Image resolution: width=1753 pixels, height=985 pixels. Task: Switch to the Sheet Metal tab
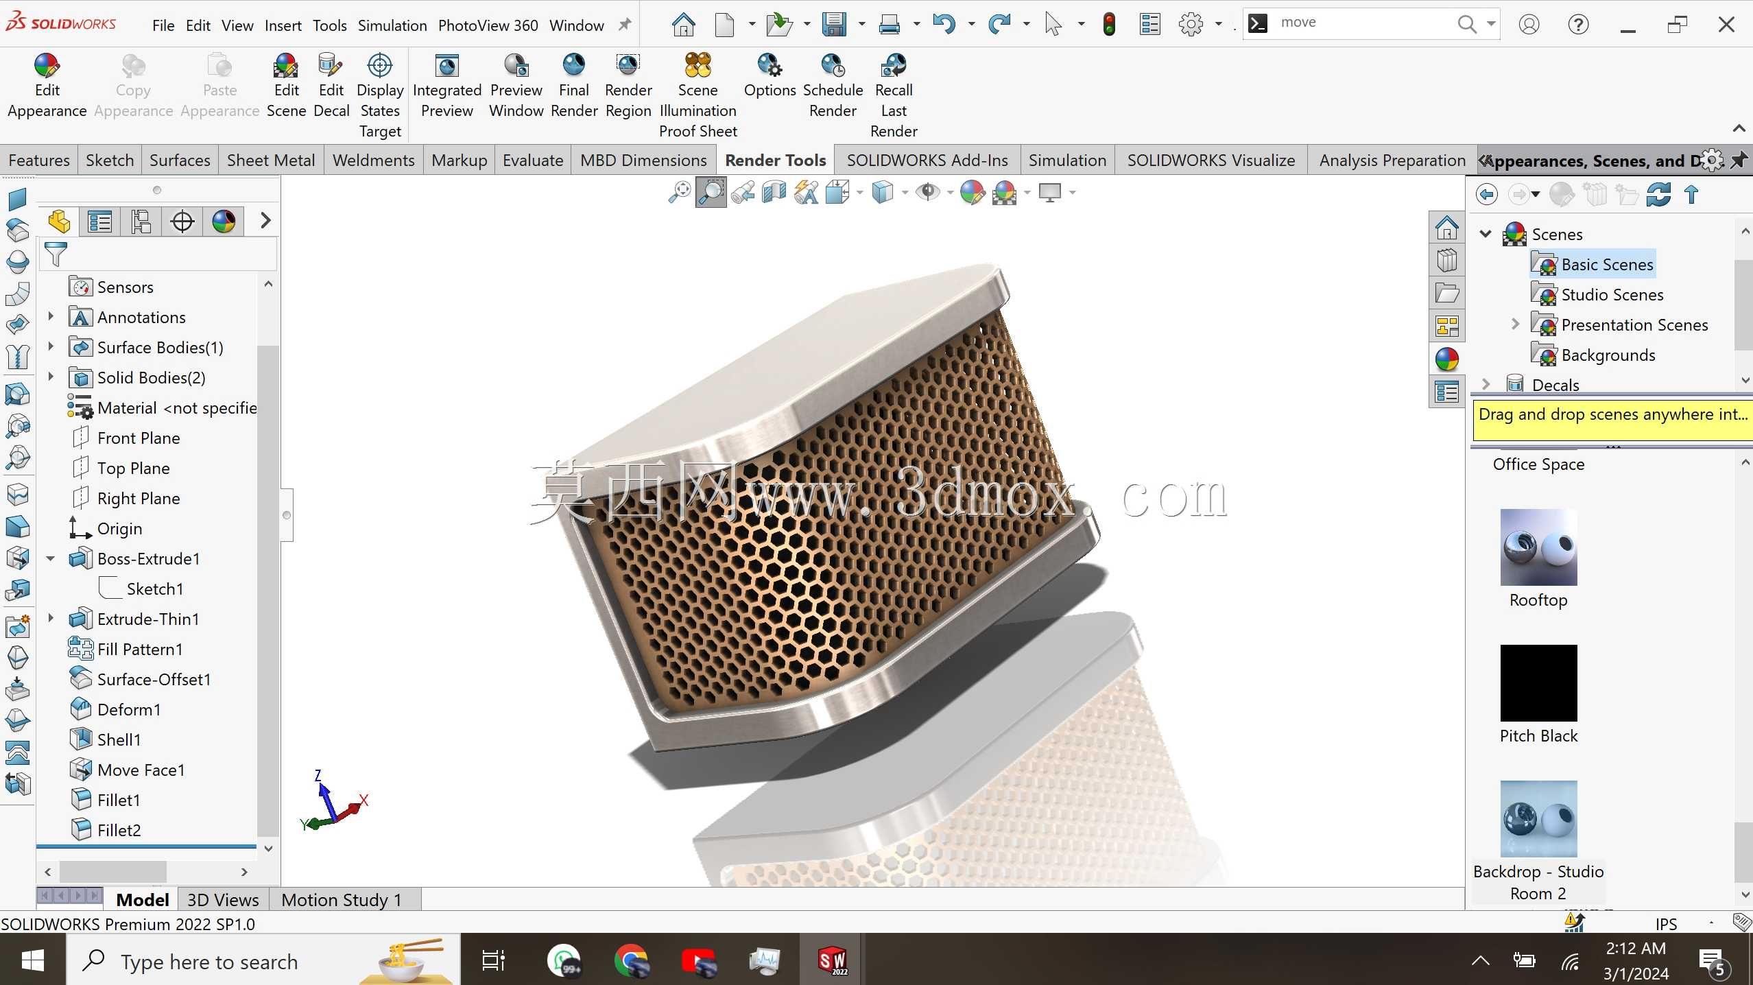[271, 160]
